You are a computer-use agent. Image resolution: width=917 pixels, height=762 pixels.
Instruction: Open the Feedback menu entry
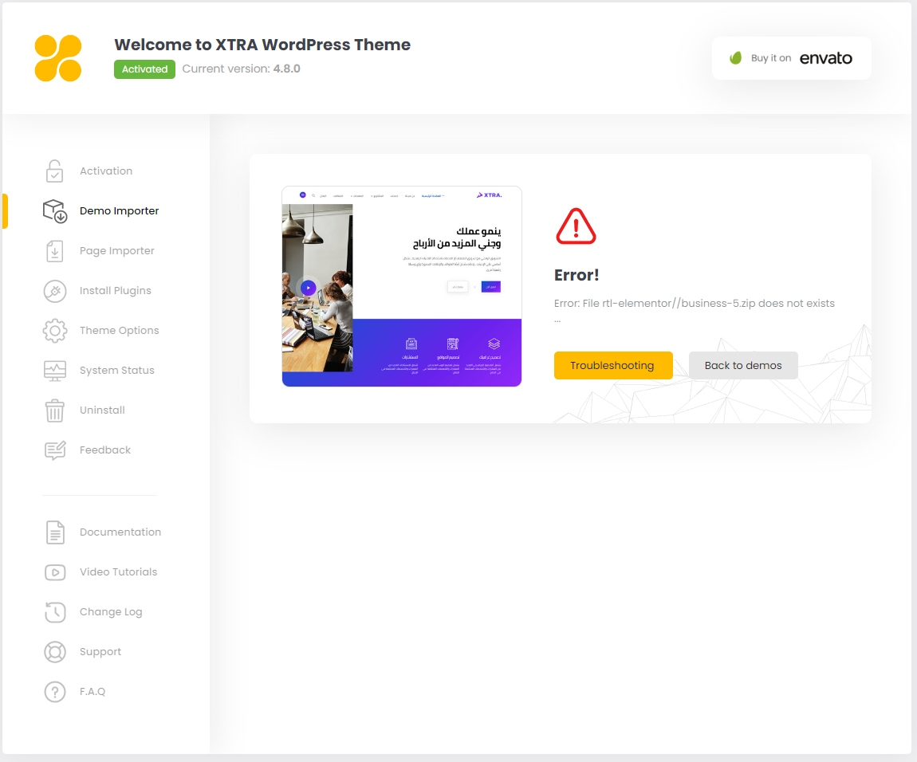(x=105, y=450)
